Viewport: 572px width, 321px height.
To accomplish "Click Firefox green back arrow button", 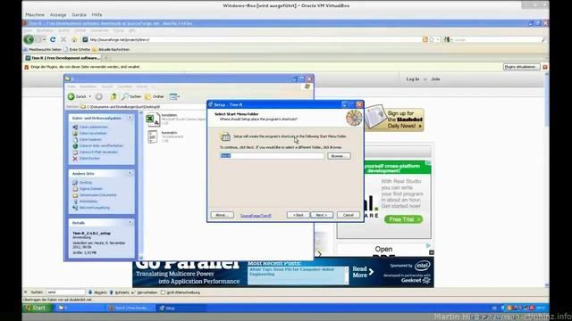I will (x=29, y=39).
